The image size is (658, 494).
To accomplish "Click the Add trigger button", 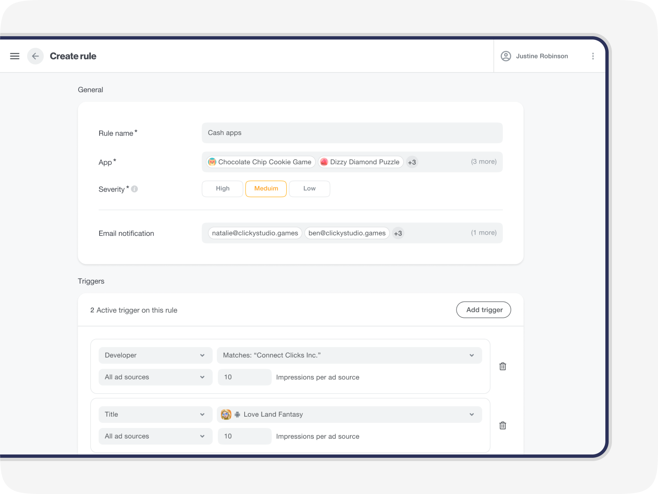I will click(484, 310).
